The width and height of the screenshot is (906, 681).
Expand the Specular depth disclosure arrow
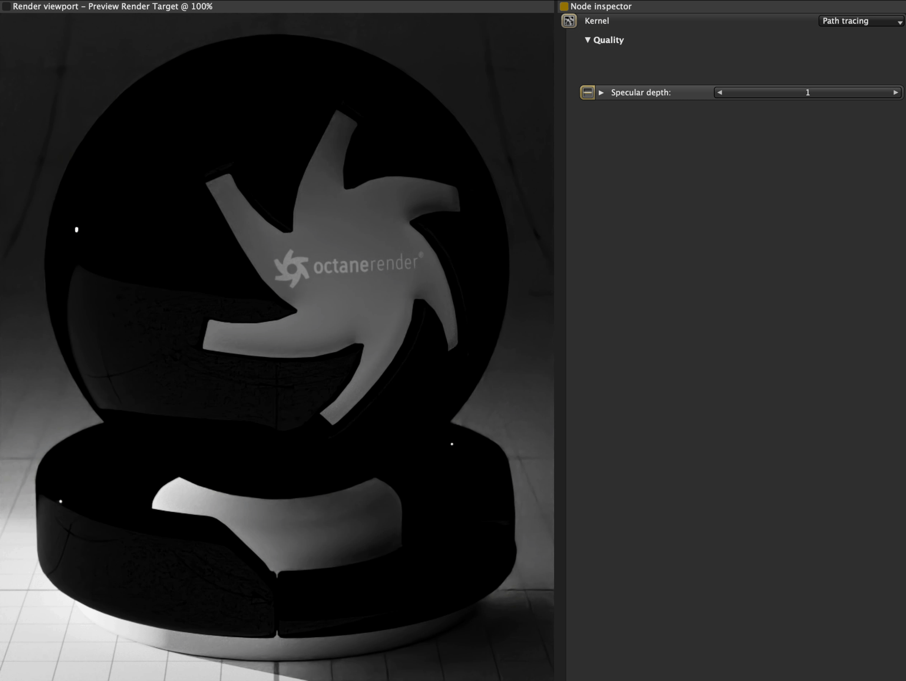point(601,92)
